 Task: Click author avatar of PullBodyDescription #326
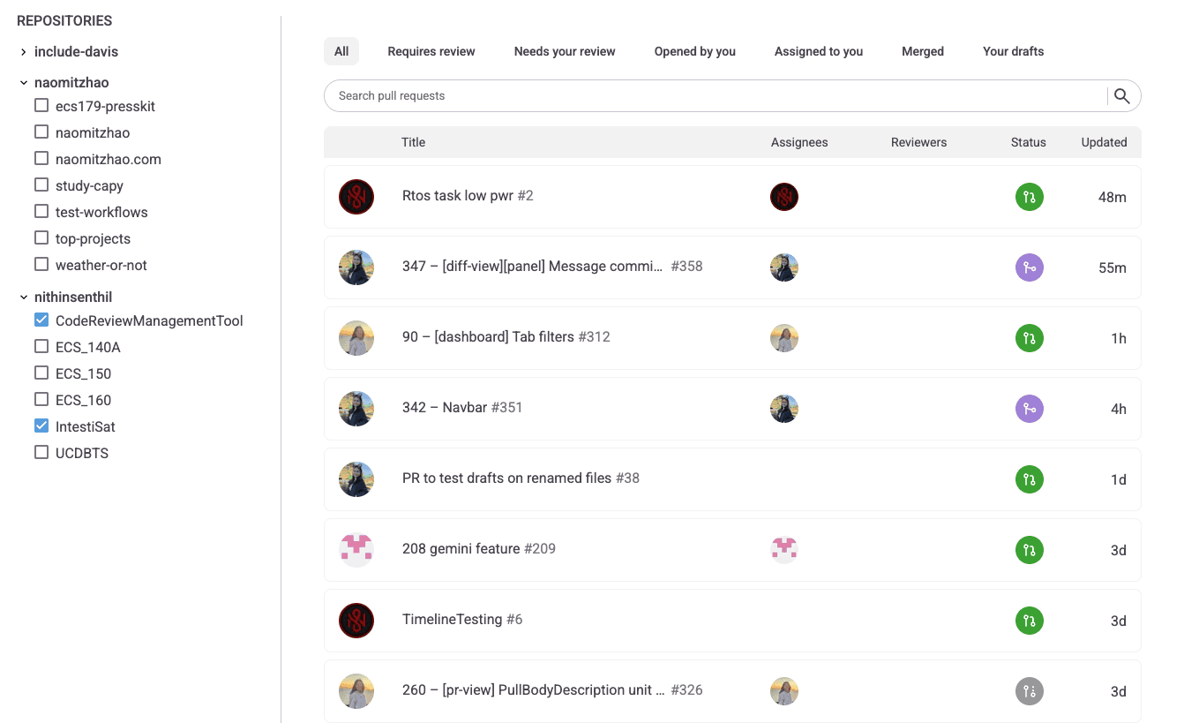356,691
